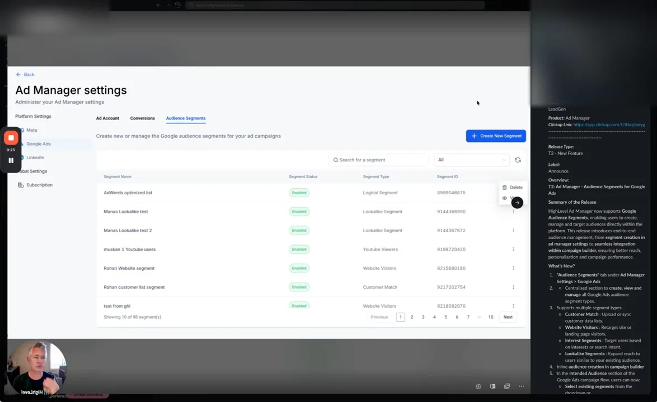Open Subscription settings
The image size is (657, 402).
point(39,185)
